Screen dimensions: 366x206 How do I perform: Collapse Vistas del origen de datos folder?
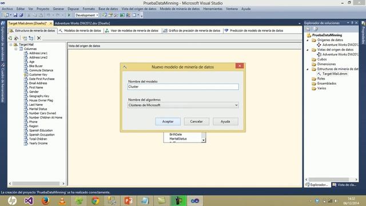click(308, 50)
